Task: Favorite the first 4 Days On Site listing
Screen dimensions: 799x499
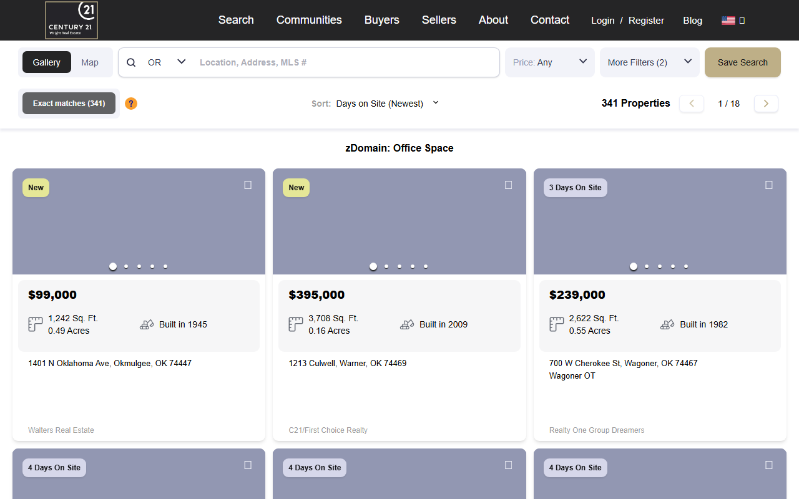Action: point(248,465)
